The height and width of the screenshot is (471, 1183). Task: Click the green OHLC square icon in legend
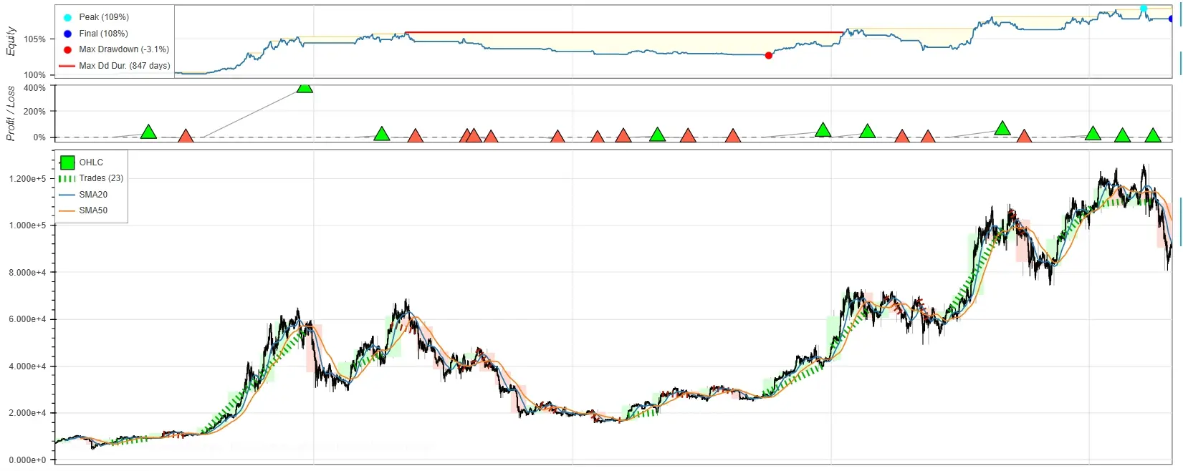pos(67,162)
